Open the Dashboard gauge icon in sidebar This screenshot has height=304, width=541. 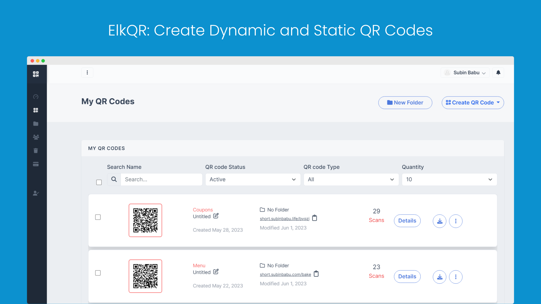pyautogui.click(x=36, y=97)
